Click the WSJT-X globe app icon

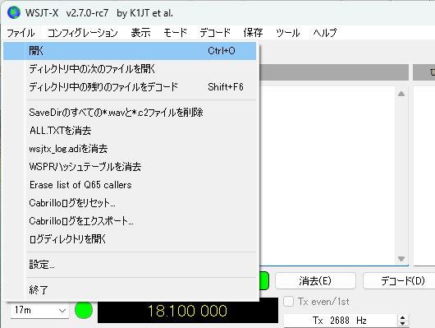(x=14, y=12)
